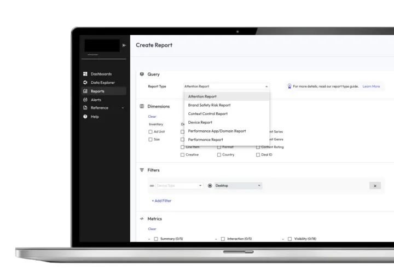Go to the Reports section

click(103, 91)
